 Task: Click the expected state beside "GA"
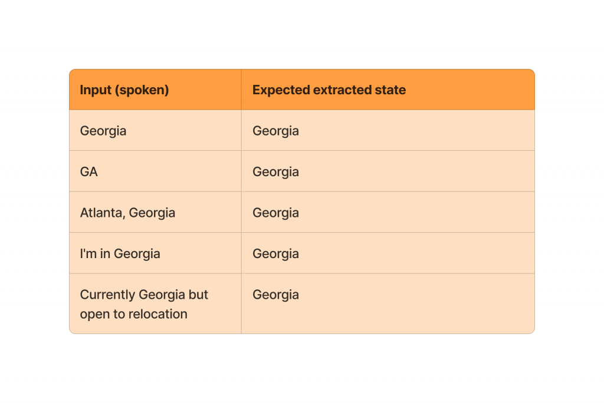pyautogui.click(x=275, y=172)
